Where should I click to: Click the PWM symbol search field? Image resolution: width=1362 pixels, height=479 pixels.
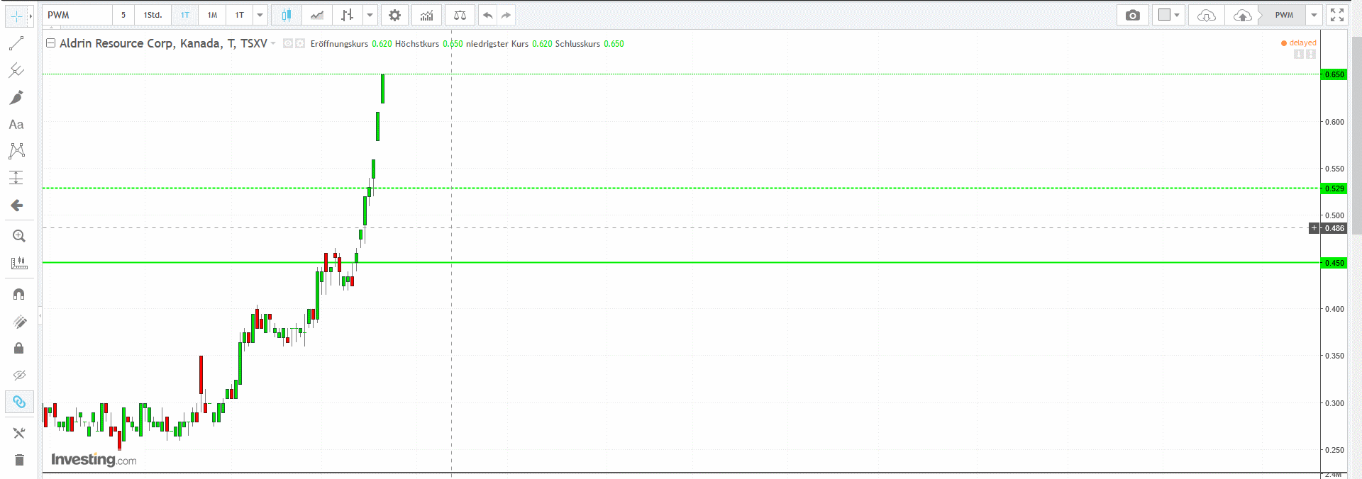tap(77, 15)
